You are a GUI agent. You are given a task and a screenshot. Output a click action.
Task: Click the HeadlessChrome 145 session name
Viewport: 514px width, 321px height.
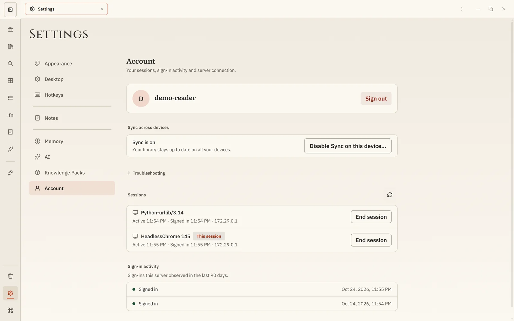coord(165,236)
